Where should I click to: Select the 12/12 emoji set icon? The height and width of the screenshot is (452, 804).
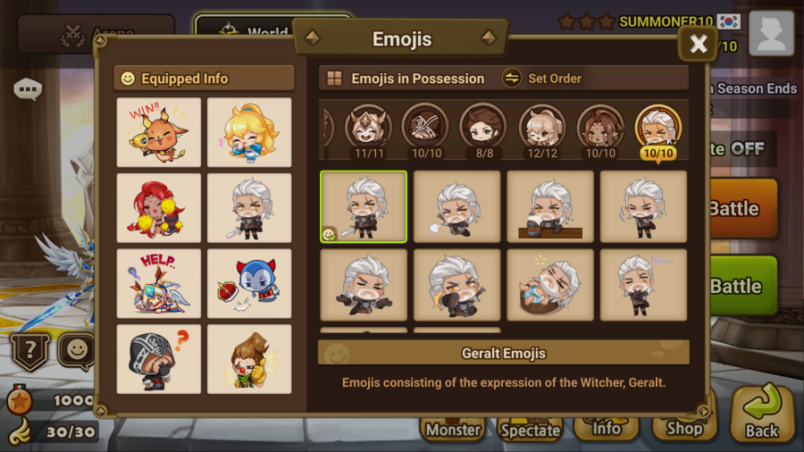pos(542,130)
